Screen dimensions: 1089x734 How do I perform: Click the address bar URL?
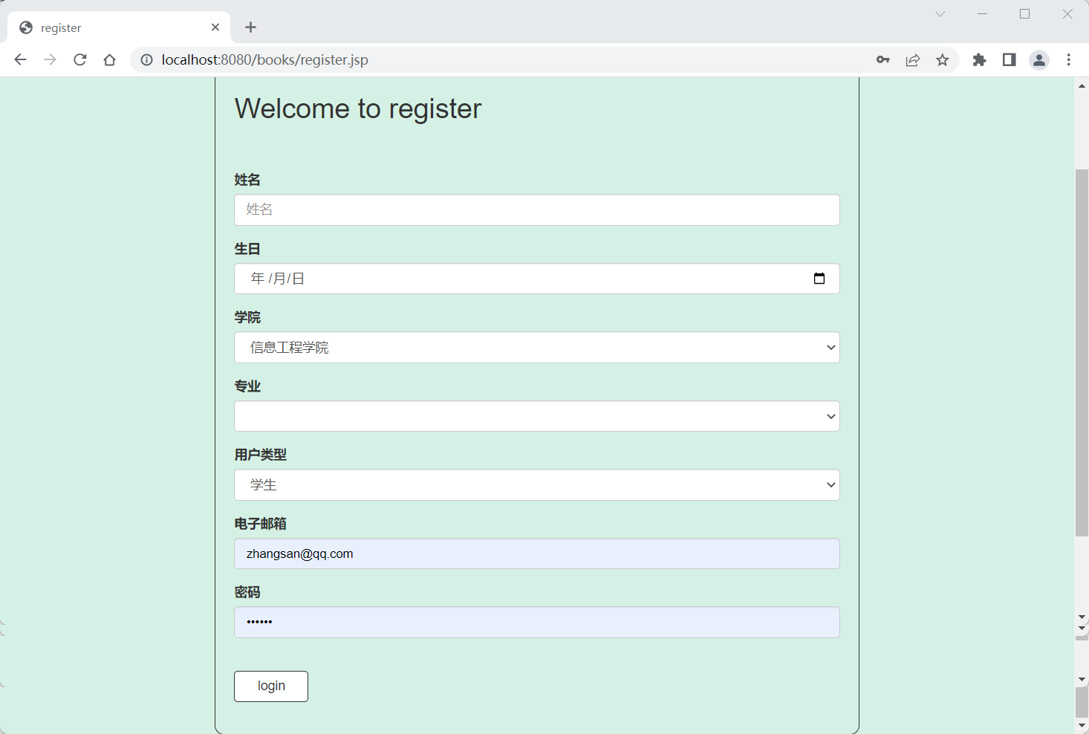tap(265, 60)
